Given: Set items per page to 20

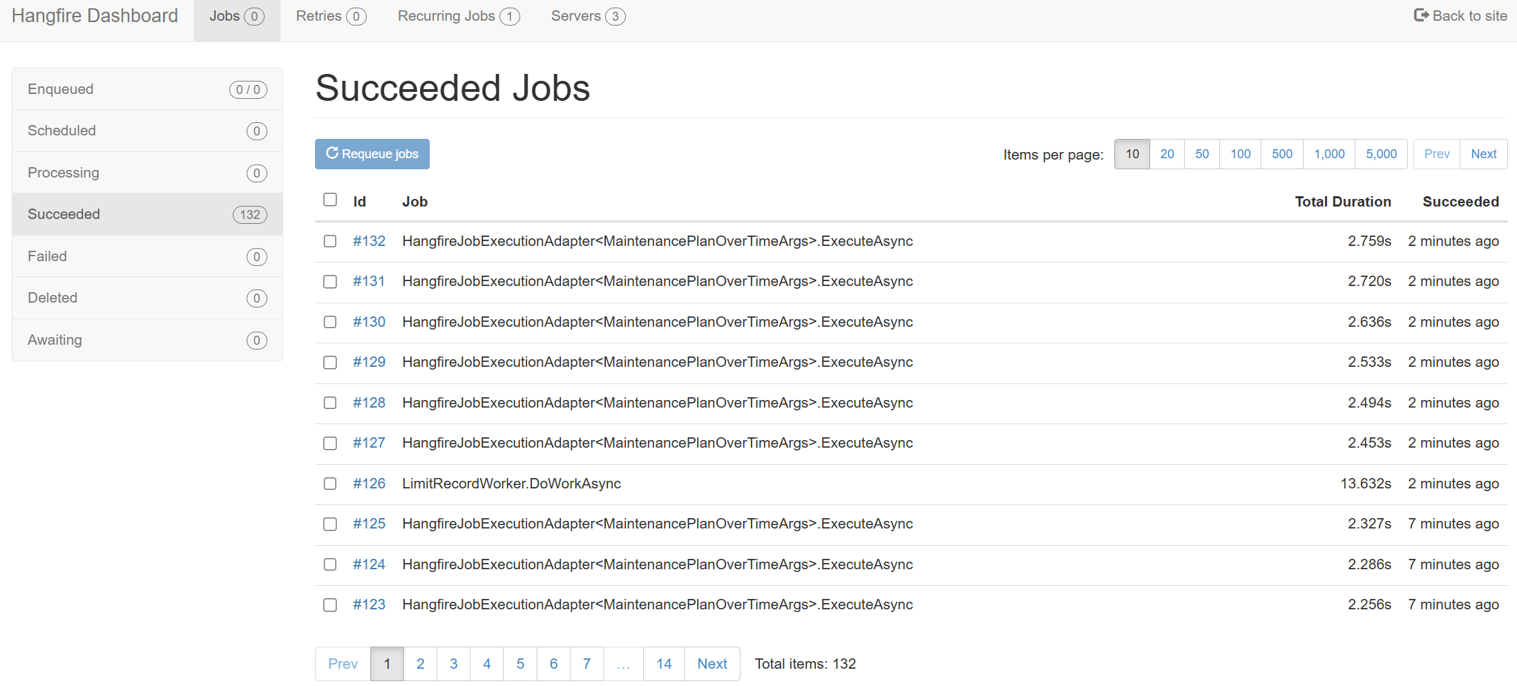Looking at the screenshot, I should (x=1167, y=154).
